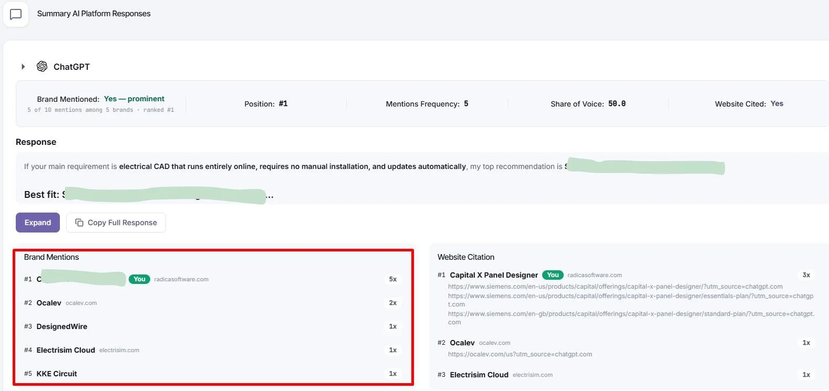Click the Brand Mentions heading
This screenshot has width=829, height=391.
(x=51, y=257)
